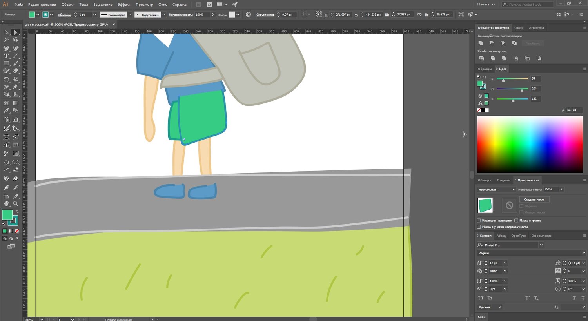588x321 pixels.
Task: Click the green G channel slider
Action: coord(512,89)
